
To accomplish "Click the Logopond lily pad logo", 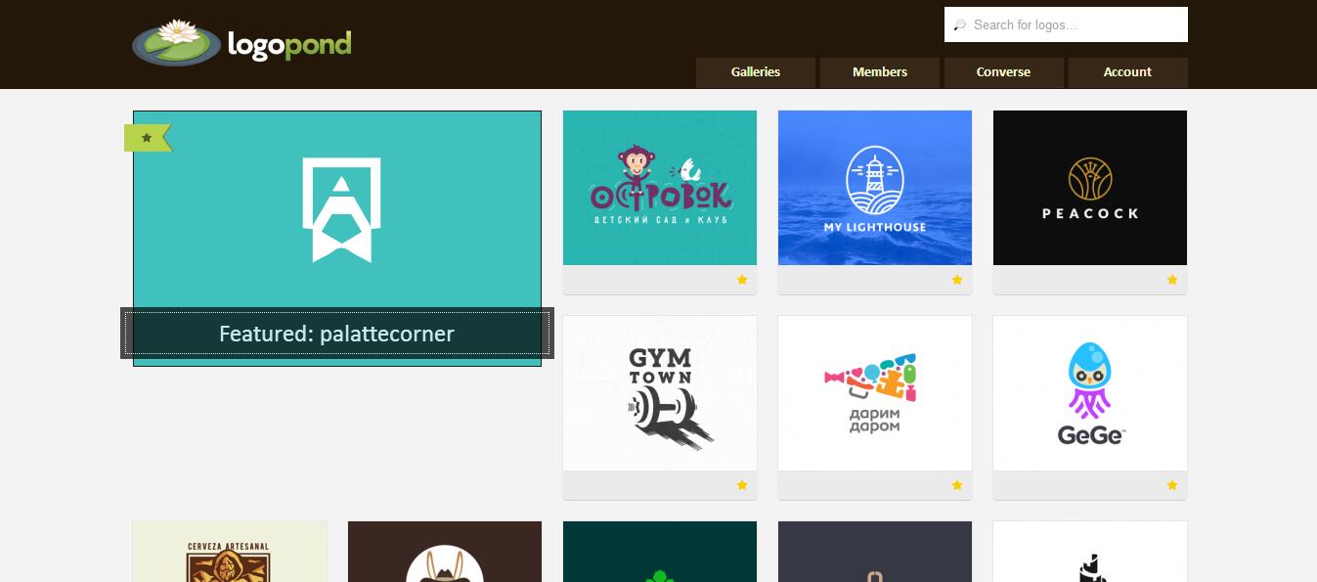I will (241, 43).
